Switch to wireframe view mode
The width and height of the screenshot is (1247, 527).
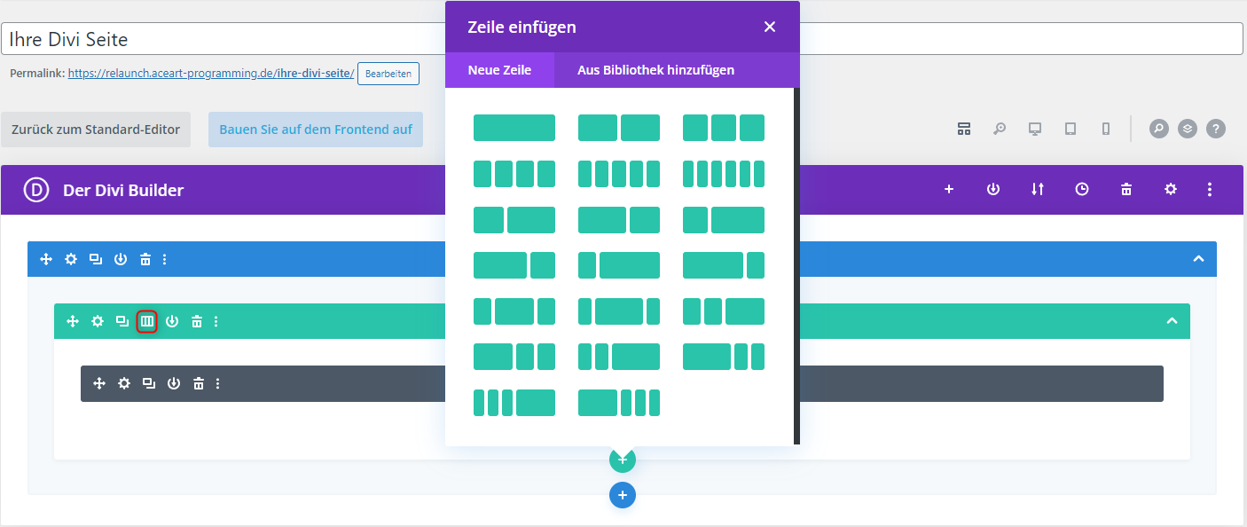(964, 129)
